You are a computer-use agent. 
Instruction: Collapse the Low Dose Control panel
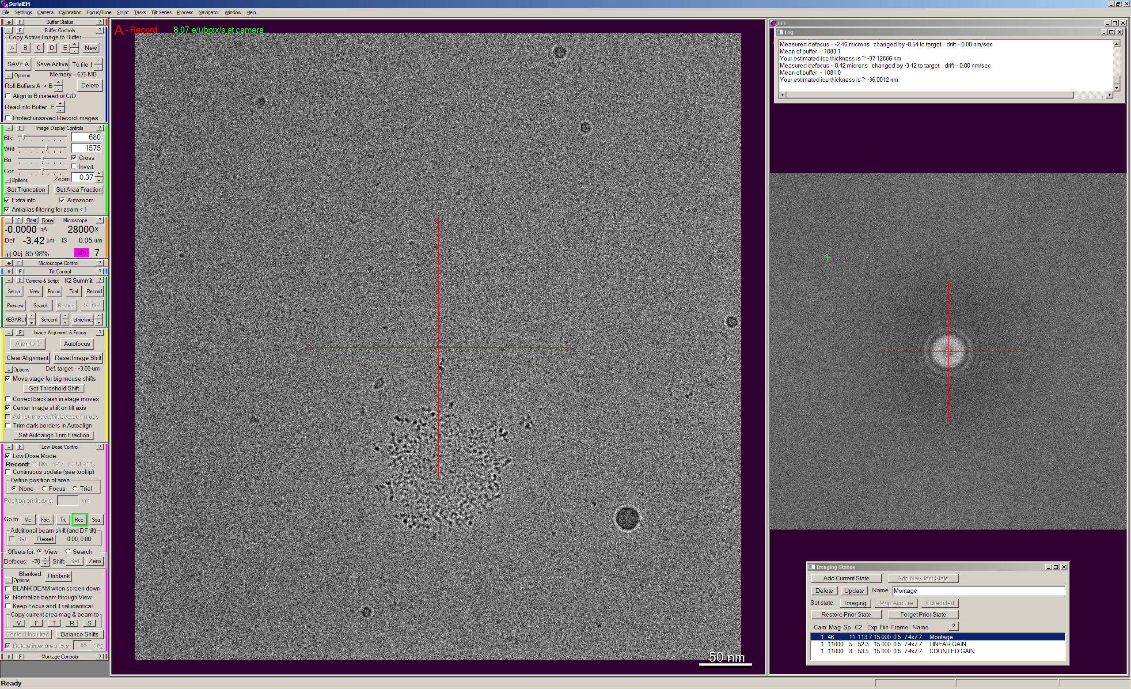(x=9, y=447)
